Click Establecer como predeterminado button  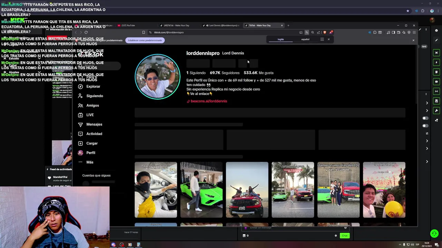click(x=145, y=40)
